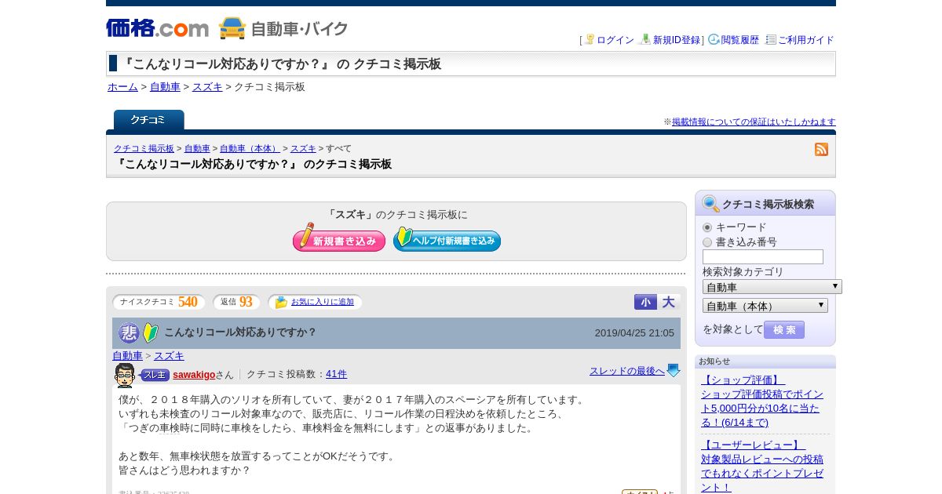Click the ナイスクチコミ 540 counter
This screenshot has height=494, width=942.
[x=159, y=302]
